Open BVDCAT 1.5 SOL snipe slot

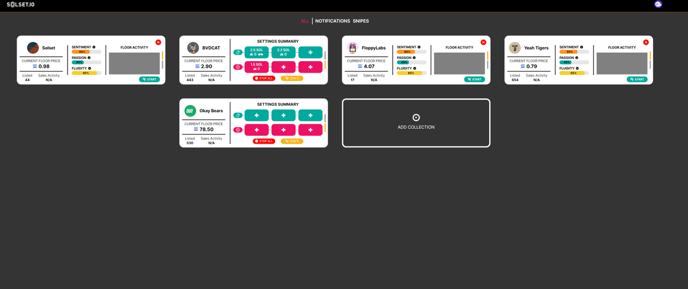tap(256, 67)
